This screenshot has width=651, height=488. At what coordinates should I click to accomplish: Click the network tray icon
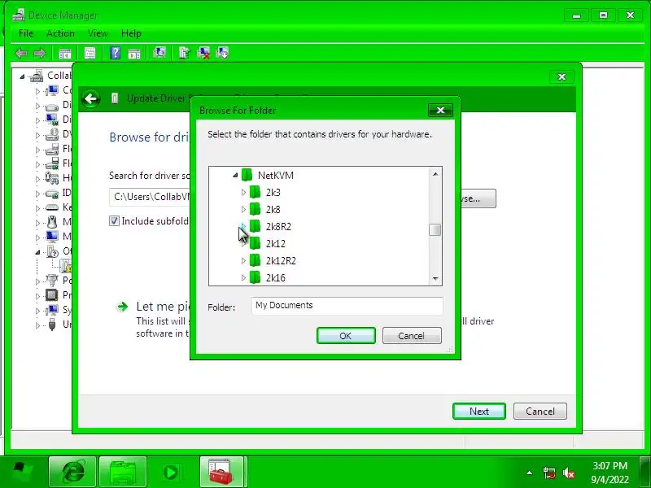pos(549,473)
